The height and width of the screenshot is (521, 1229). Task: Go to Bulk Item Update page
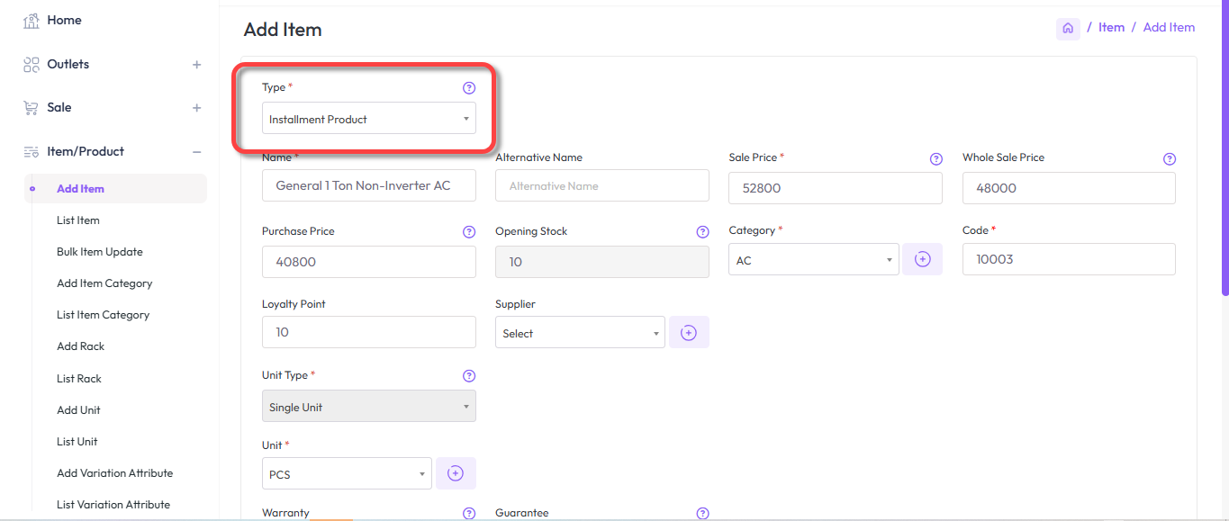click(100, 252)
